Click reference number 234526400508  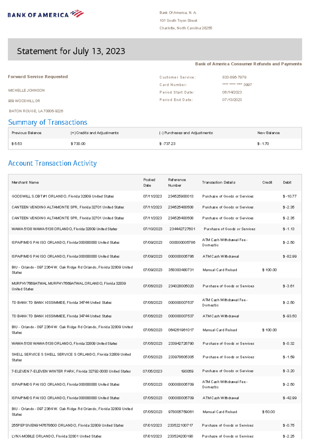pos(181,218)
